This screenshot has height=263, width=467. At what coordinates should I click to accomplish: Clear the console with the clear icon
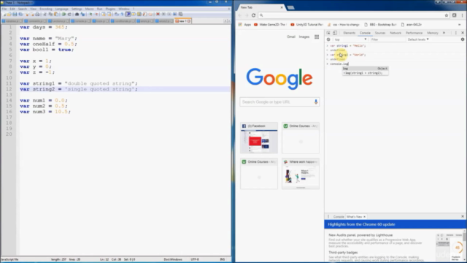328,39
